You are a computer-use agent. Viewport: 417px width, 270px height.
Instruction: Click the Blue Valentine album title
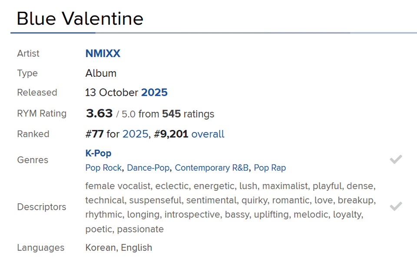click(x=80, y=19)
